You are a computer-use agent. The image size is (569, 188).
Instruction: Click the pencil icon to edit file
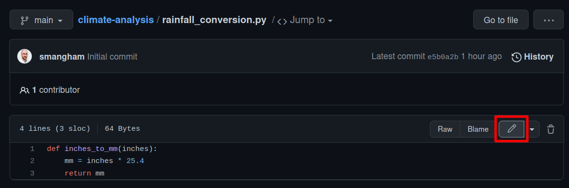[x=511, y=129]
